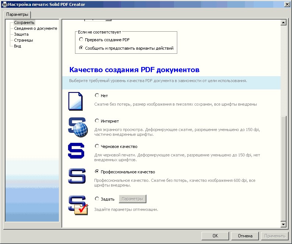Screen dimensions: 292x244
Task: Click the Параметры button next to Задать
Action: point(132,199)
